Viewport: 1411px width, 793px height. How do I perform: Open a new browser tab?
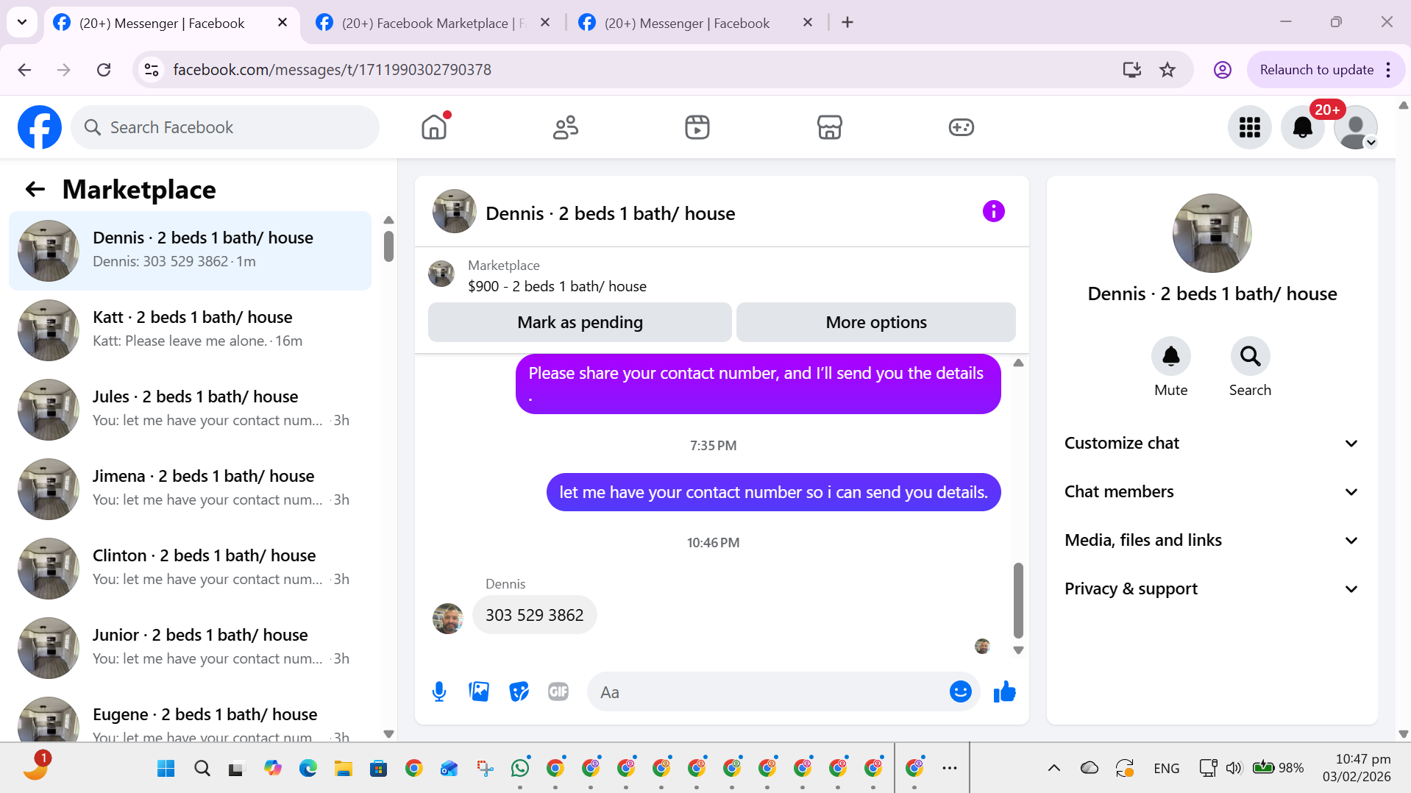pyautogui.click(x=847, y=23)
